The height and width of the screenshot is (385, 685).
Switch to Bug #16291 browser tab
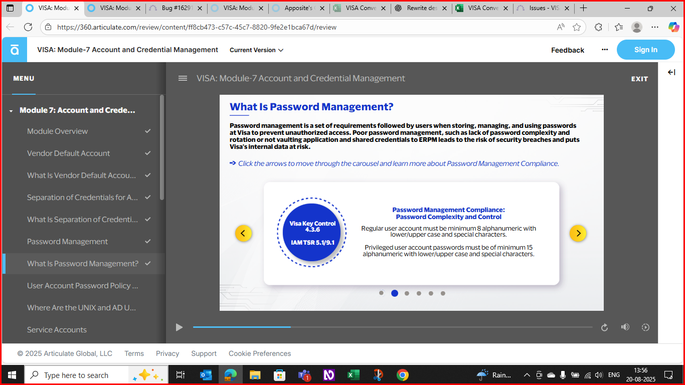point(176,8)
